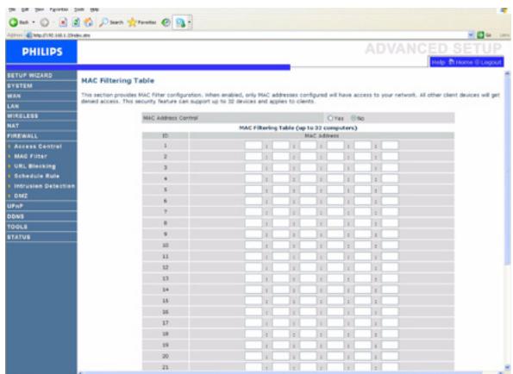
Task: Click the Home link in blue header bar
Action: 464,62
